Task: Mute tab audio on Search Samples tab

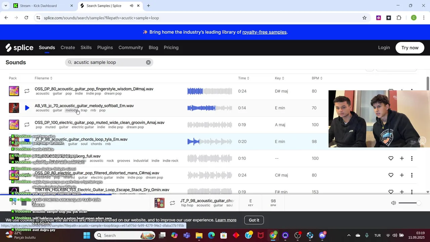Action: point(131,6)
